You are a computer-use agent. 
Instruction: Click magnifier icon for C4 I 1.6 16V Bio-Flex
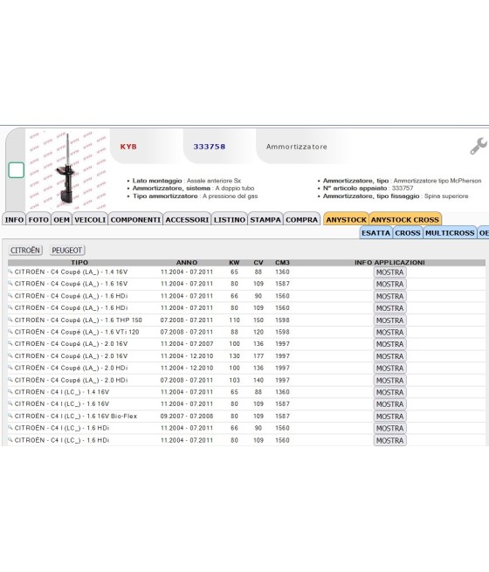click(x=10, y=416)
